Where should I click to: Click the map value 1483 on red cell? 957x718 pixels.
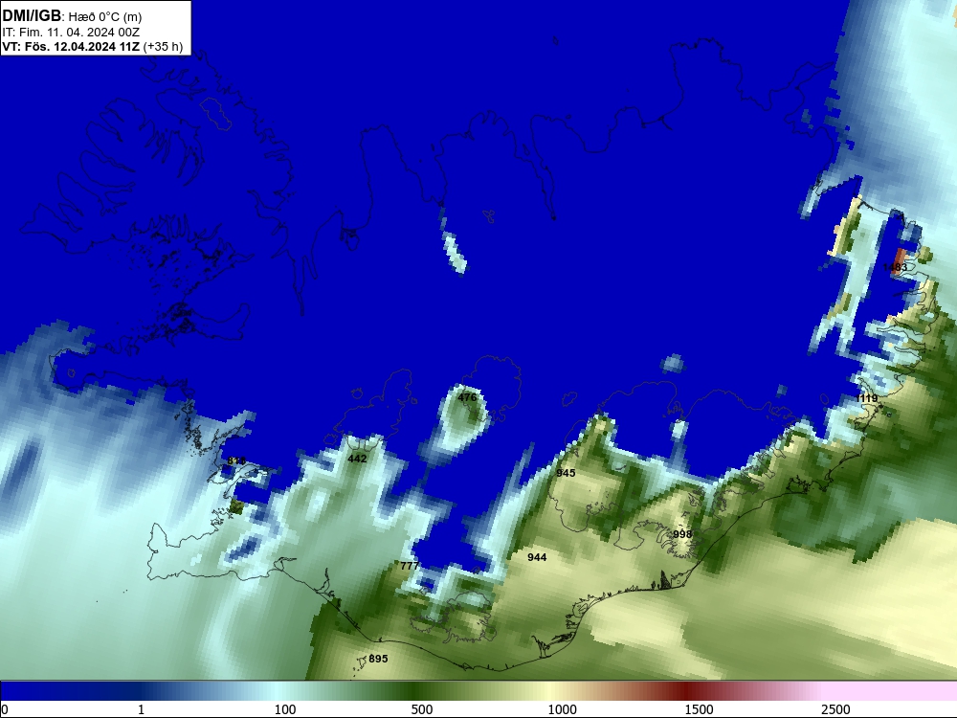click(895, 267)
